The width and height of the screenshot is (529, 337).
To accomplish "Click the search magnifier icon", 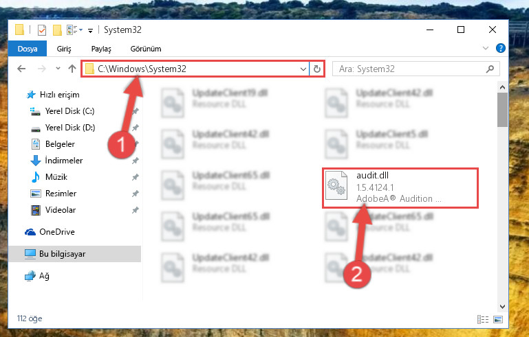I will click(490, 69).
